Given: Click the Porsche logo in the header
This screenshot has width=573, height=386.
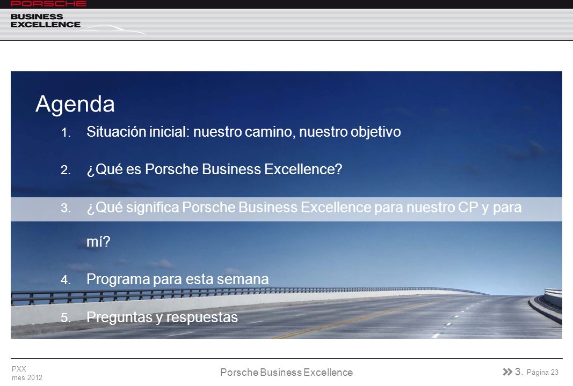Looking at the screenshot, I should [x=48, y=4].
